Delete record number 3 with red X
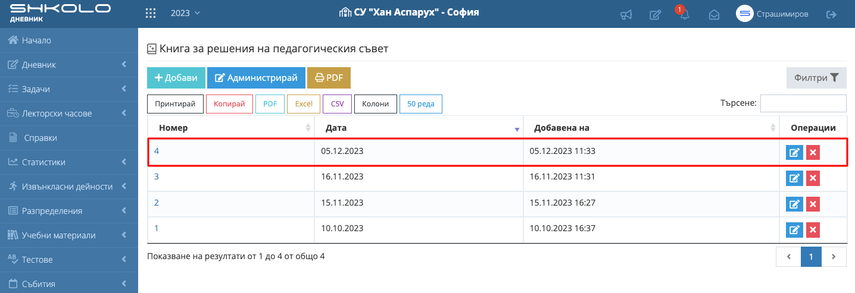 pyautogui.click(x=813, y=178)
